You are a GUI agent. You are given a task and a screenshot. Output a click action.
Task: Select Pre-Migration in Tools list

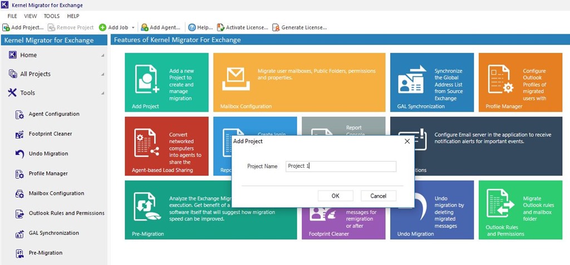46,253
